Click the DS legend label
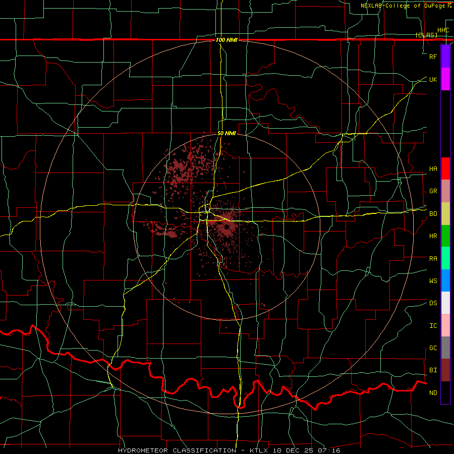The width and height of the screenshot is (454, 454). tap(433, 303)
